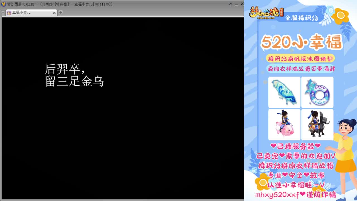357x201 pixels.
Task: Switch to the 幸福小灵儿 tab
Action: click(x=31, y=13)
